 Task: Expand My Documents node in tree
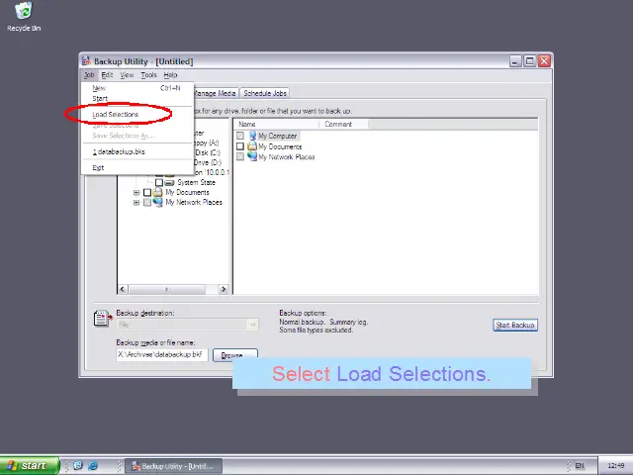pyautogui.click(x=136, y=192)
